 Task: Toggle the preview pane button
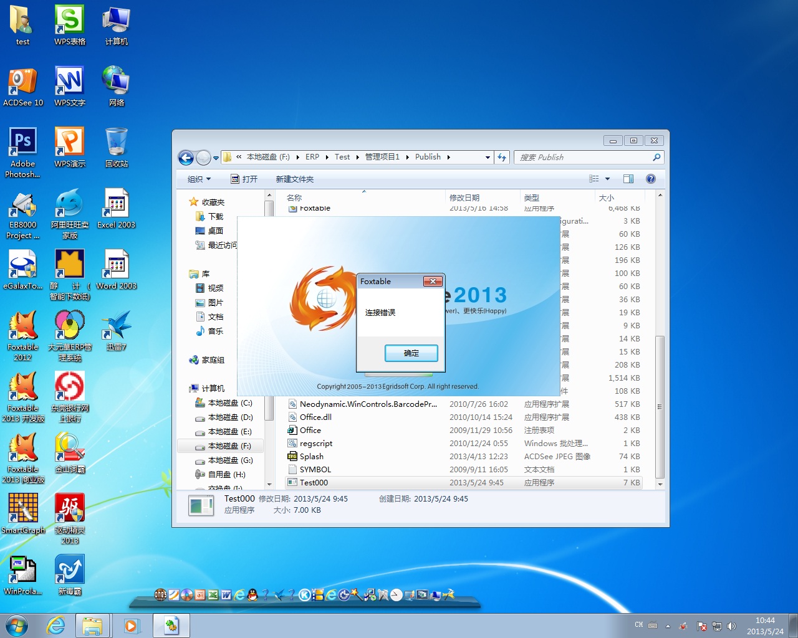coord(628,179)
